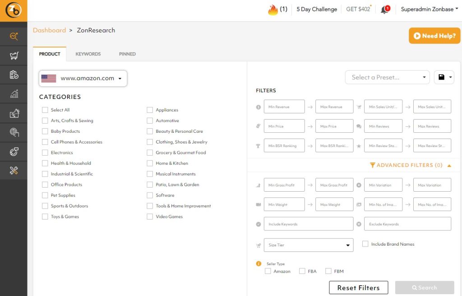Open the megaphone sidebar icon

click(14, 113)
